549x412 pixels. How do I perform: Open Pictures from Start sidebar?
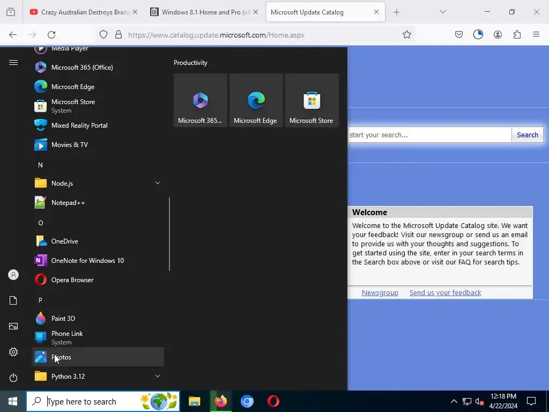[x=13, y=326]
